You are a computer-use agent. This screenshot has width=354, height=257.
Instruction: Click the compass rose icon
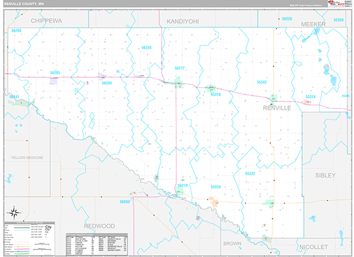pos(14,213)
